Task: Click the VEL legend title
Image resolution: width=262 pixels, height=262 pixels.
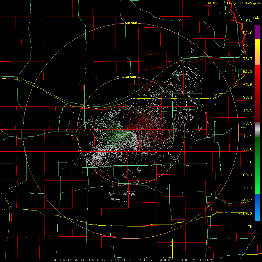Action: (x=256, y=17)
